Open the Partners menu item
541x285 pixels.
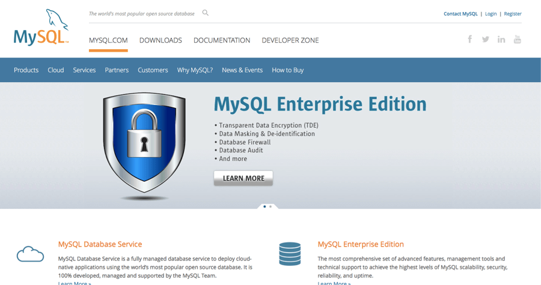(x=117, y=70)
